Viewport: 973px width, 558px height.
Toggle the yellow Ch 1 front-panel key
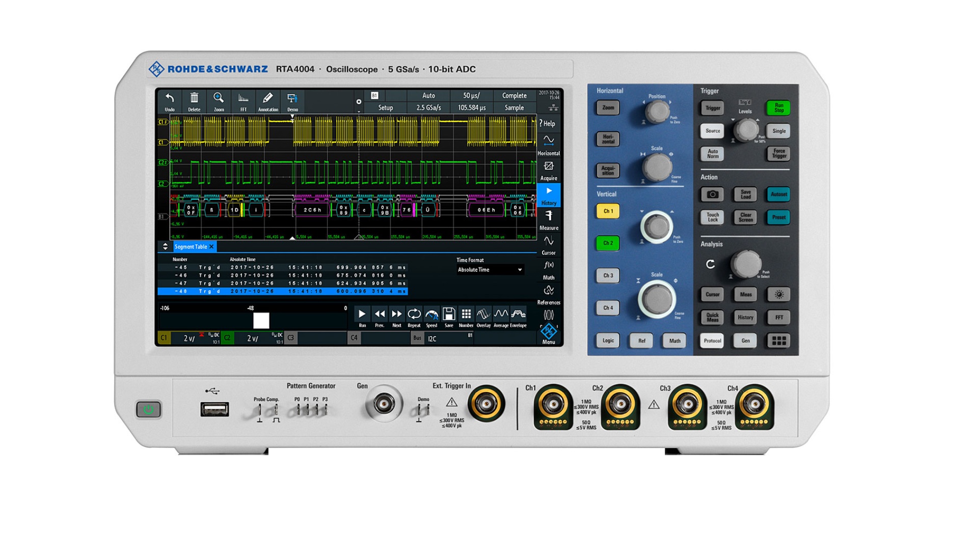pyautogui.click(x=608, y=211)
